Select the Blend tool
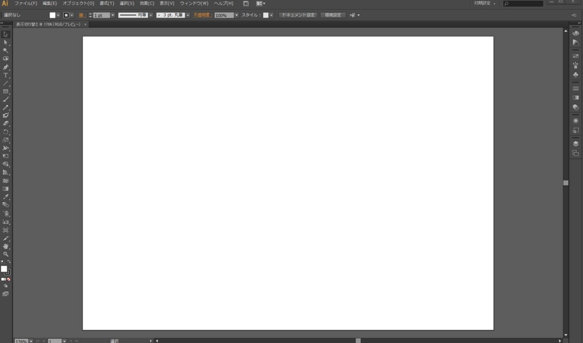The width and height of the screenshot is (583, 343). point(6,205)
